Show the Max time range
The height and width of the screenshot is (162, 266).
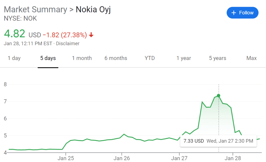click(x=251, y=58)
